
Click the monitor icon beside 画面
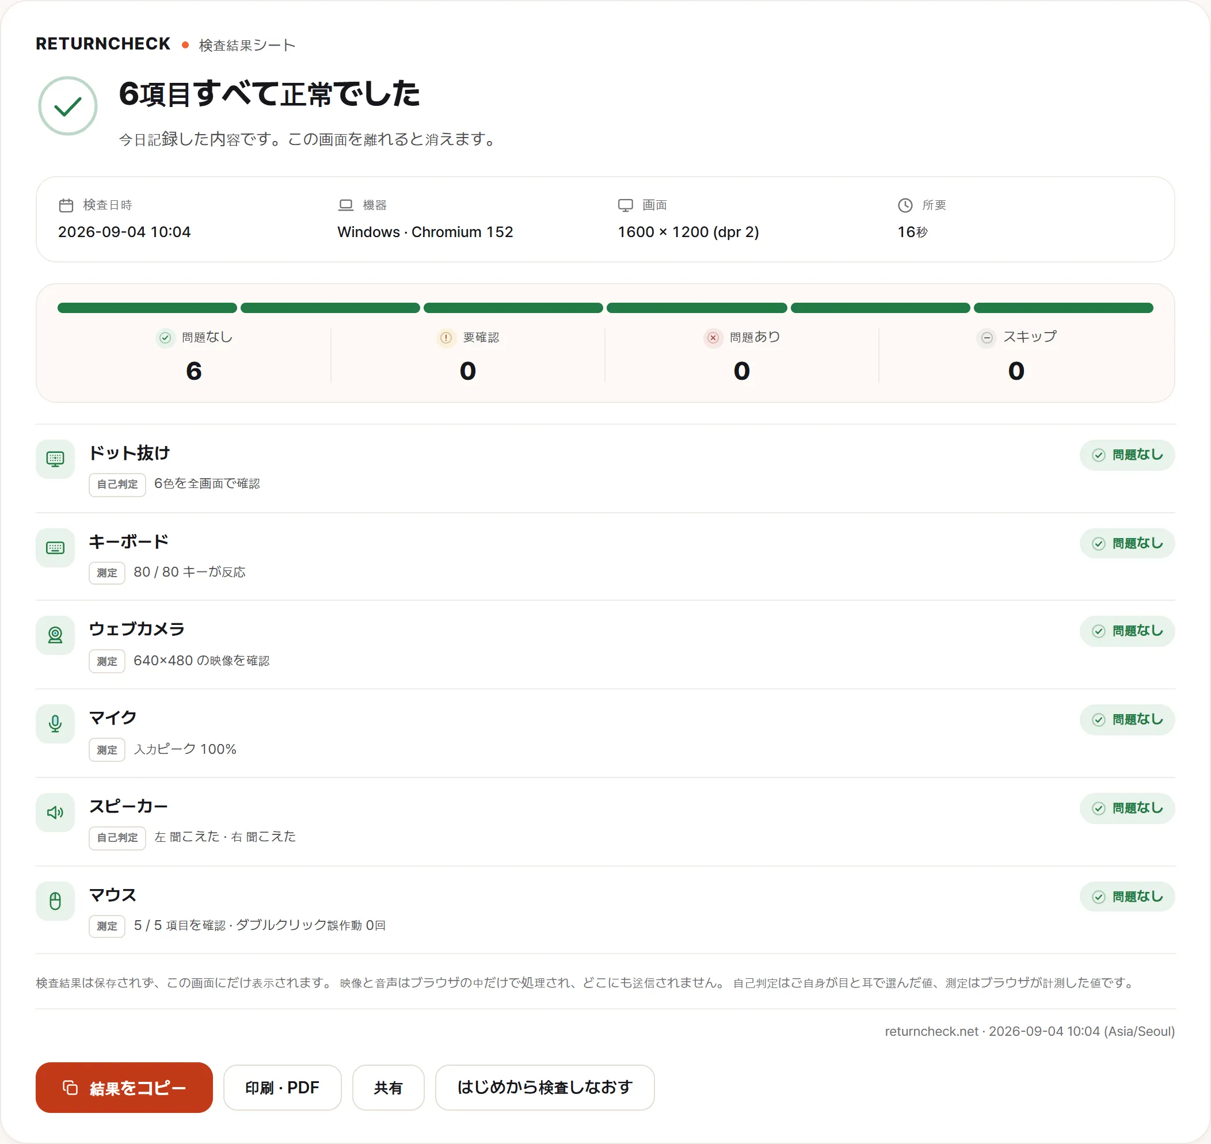coord(625,205)
